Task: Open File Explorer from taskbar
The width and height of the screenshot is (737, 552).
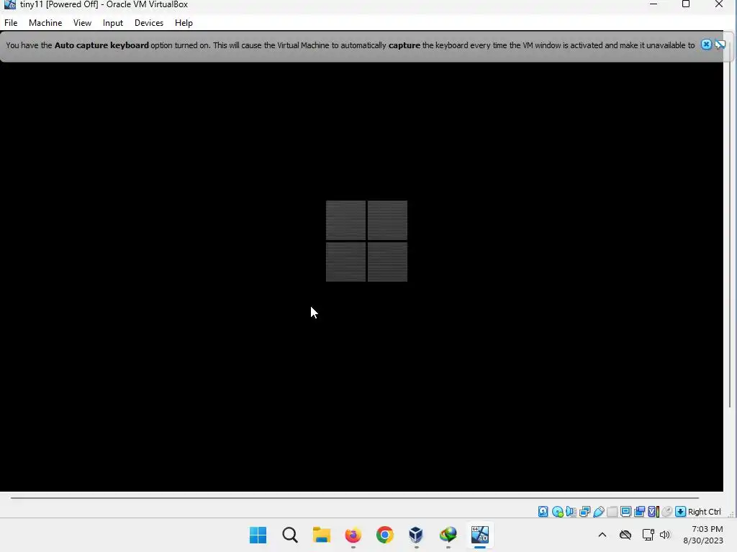Action: coord(322,535)
